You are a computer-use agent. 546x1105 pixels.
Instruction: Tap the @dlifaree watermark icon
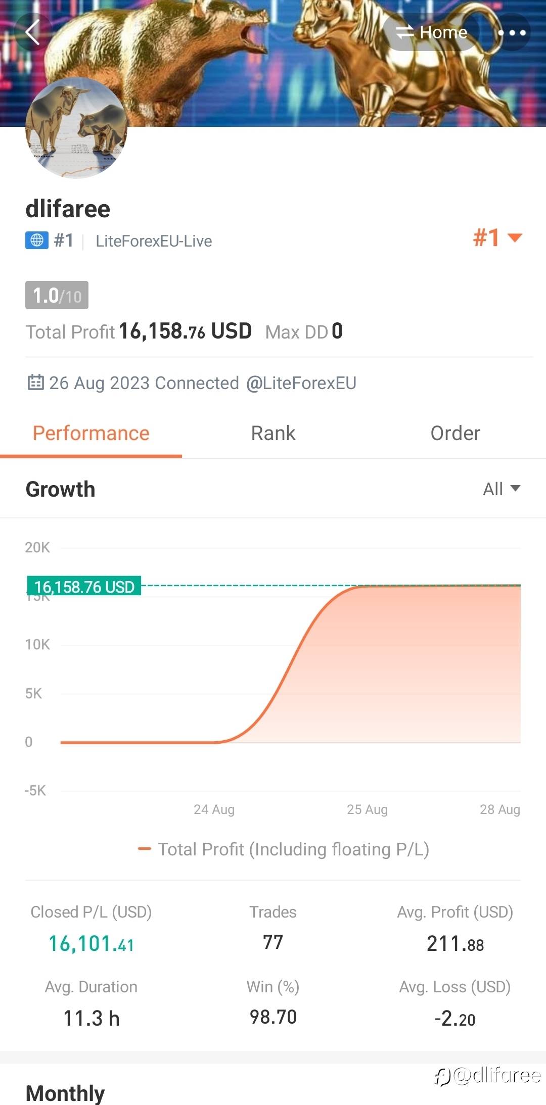coord(442,1076)
